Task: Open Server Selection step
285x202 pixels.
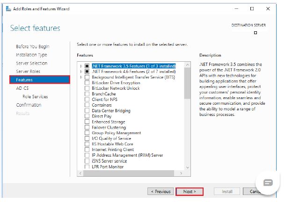Action: (x=32, y=63)
